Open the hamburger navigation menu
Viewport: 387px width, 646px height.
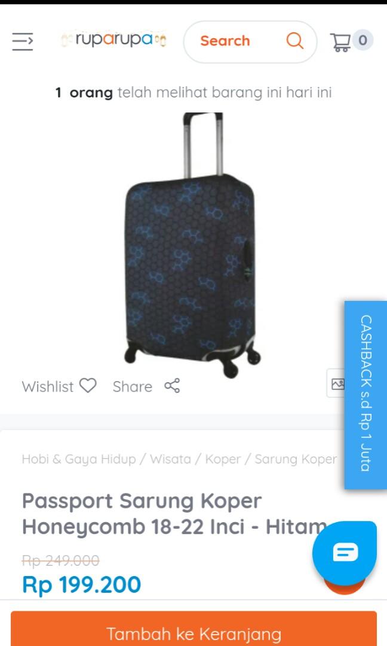[x=23, y=41]
